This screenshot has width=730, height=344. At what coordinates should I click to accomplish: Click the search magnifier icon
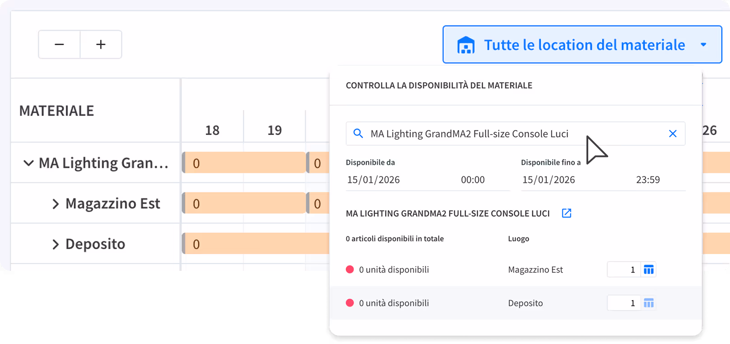[358, 134]
